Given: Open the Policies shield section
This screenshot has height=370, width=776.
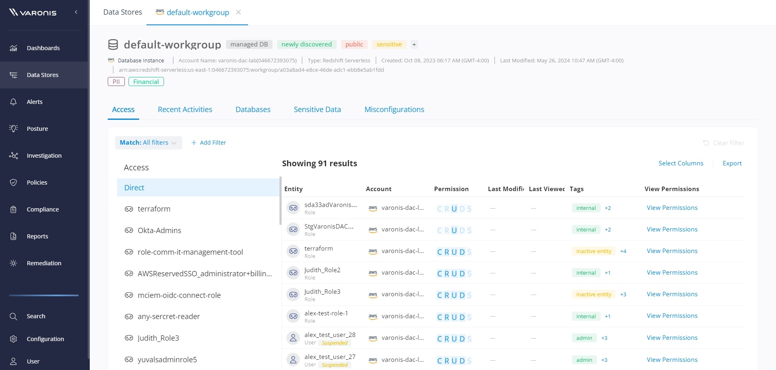Looking at the screenshot, I should 37,182.
